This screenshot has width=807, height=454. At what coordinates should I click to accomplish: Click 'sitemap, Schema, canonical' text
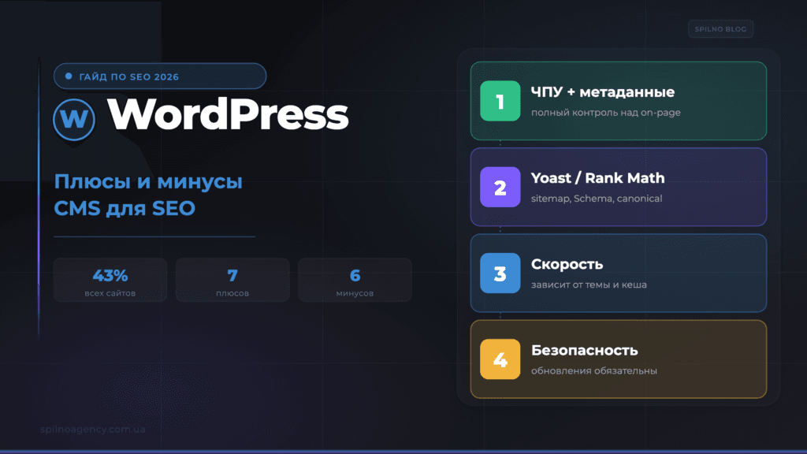coord(597,198)
